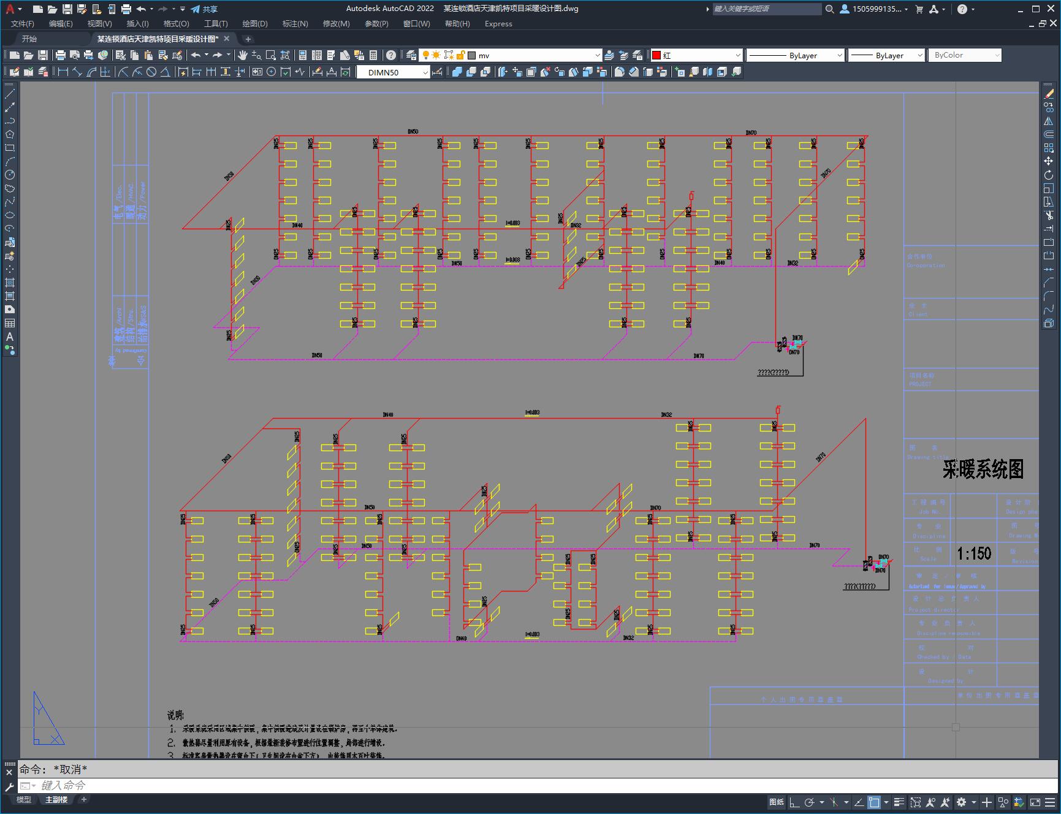Click the red color swatch in color control
Screen dimensions: 1061x814
click(656, 55)
